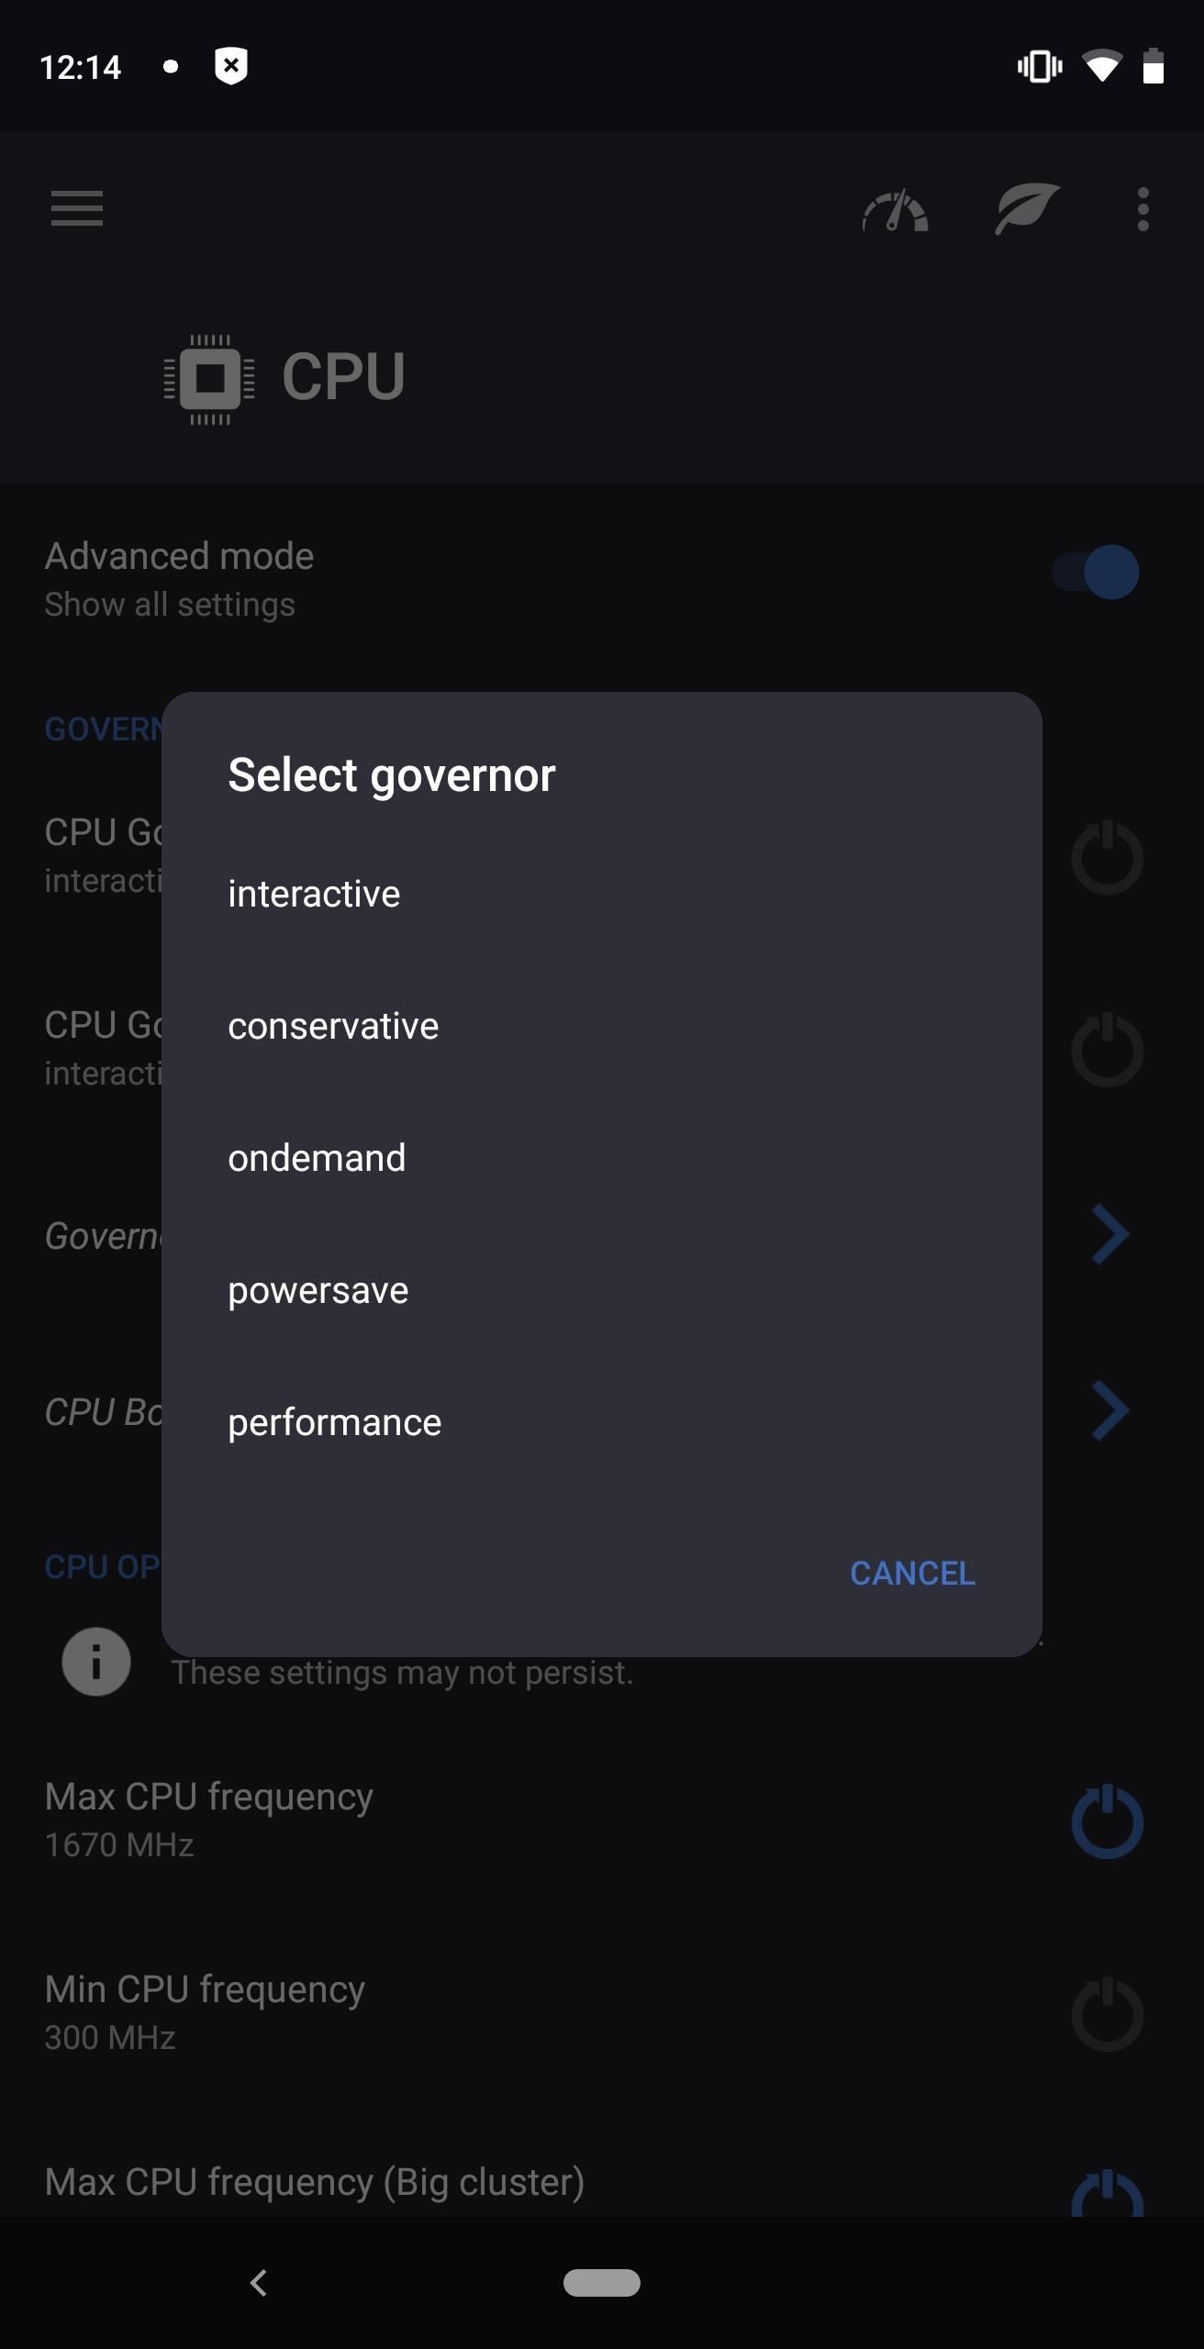Select the interactive governor option
Viewport: 1204px width, 2349px height.
[x=601, y=894]
